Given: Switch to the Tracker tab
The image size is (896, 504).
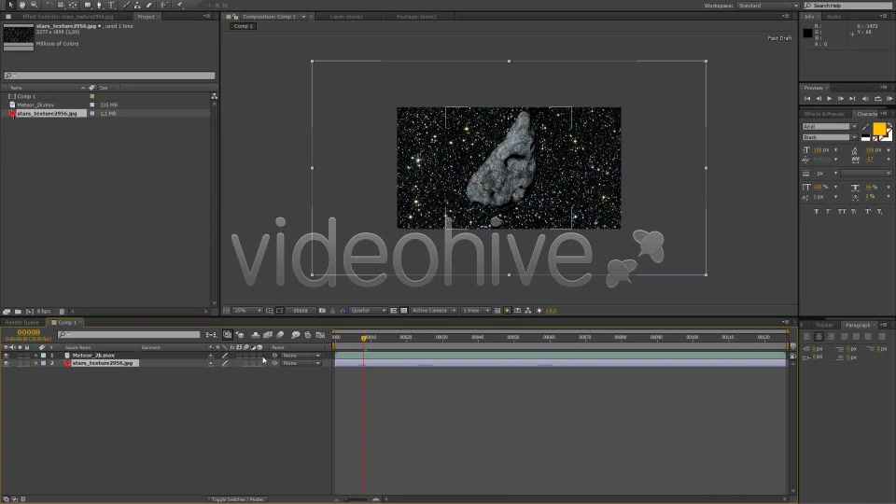Looking at the screenshot, I should coord(824,325).
